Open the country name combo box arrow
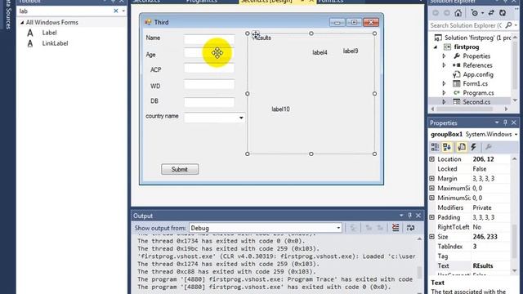The height and width of the screenshot is (294, 523). (x=241, y=118)
